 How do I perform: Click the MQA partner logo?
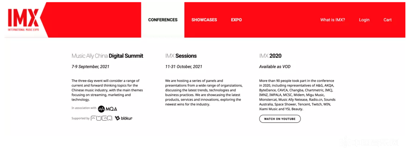108,109
